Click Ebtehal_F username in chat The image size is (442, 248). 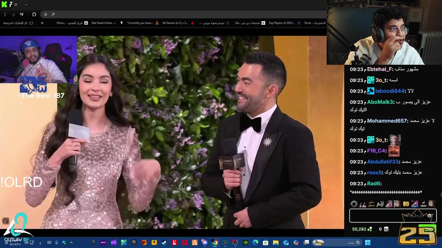[380, 69]
